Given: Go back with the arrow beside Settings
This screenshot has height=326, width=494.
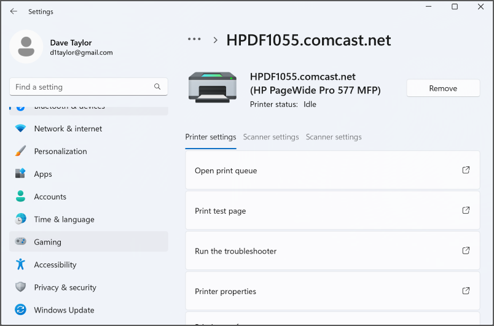Looking at the screenshot, I should click(14, 11).
